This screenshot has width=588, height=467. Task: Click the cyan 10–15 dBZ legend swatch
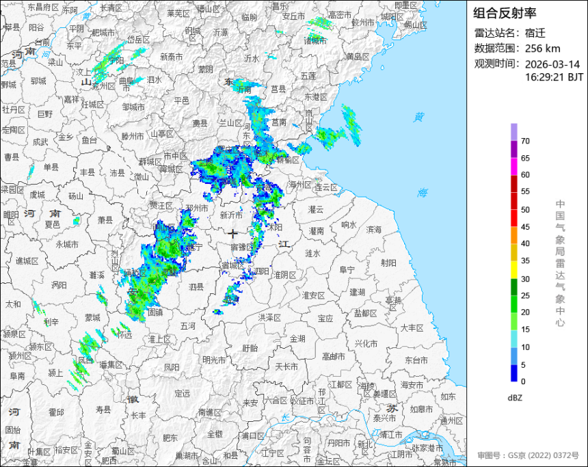point(513,338)
